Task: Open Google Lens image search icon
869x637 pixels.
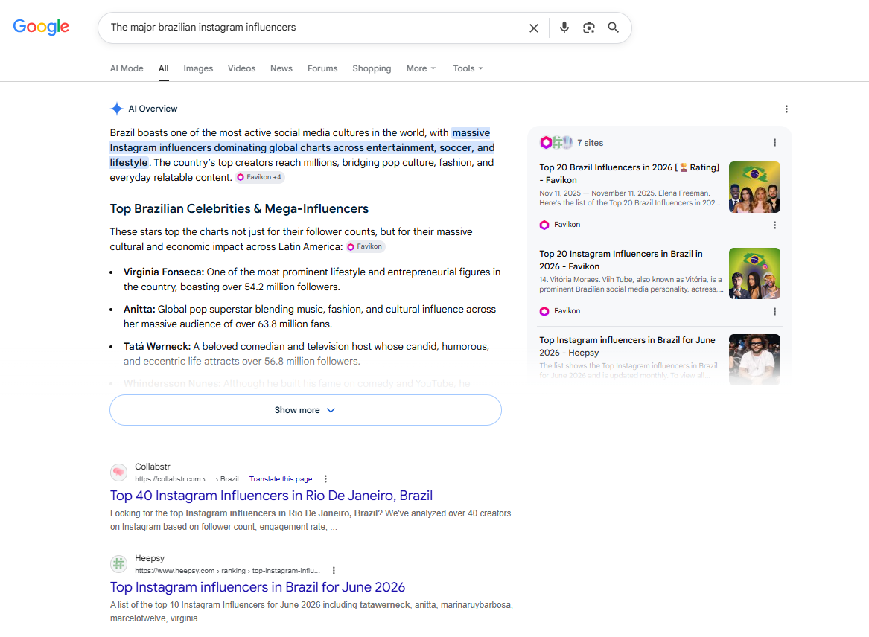Action: coord(588,27)
